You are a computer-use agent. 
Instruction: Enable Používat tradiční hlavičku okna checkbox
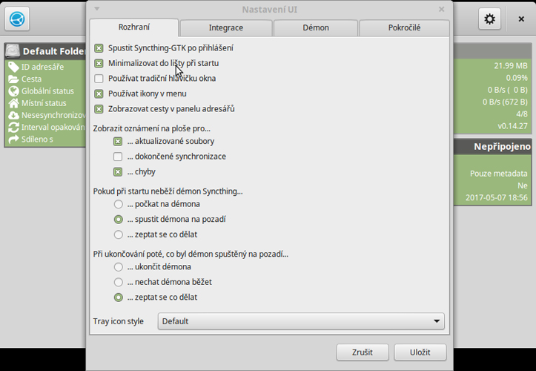(x=99, y=79)
